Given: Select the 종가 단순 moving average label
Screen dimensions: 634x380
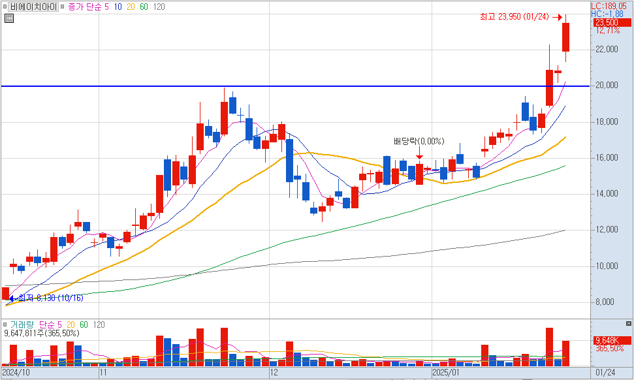Looking at the screenshot, I should (85, 7).
